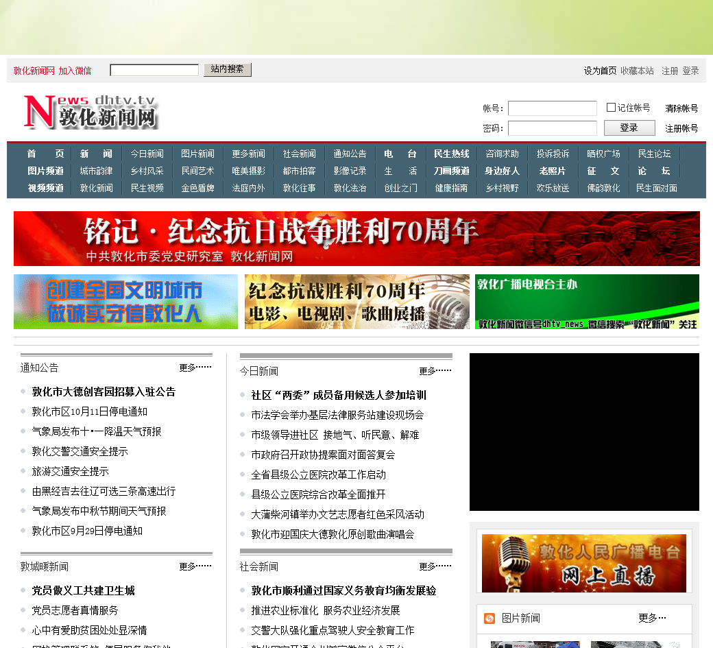
Task: Open 老照片 navigation item
Action: 553,171
